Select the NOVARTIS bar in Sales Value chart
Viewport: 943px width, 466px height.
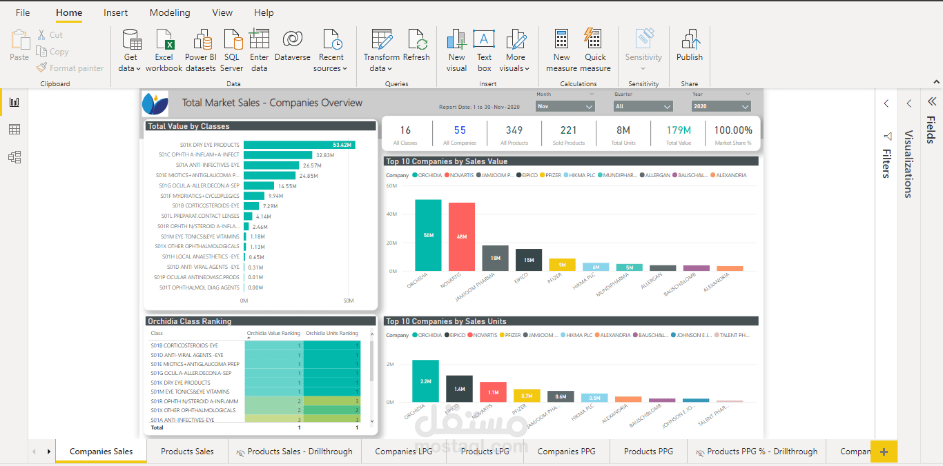(x=462, y=236)
